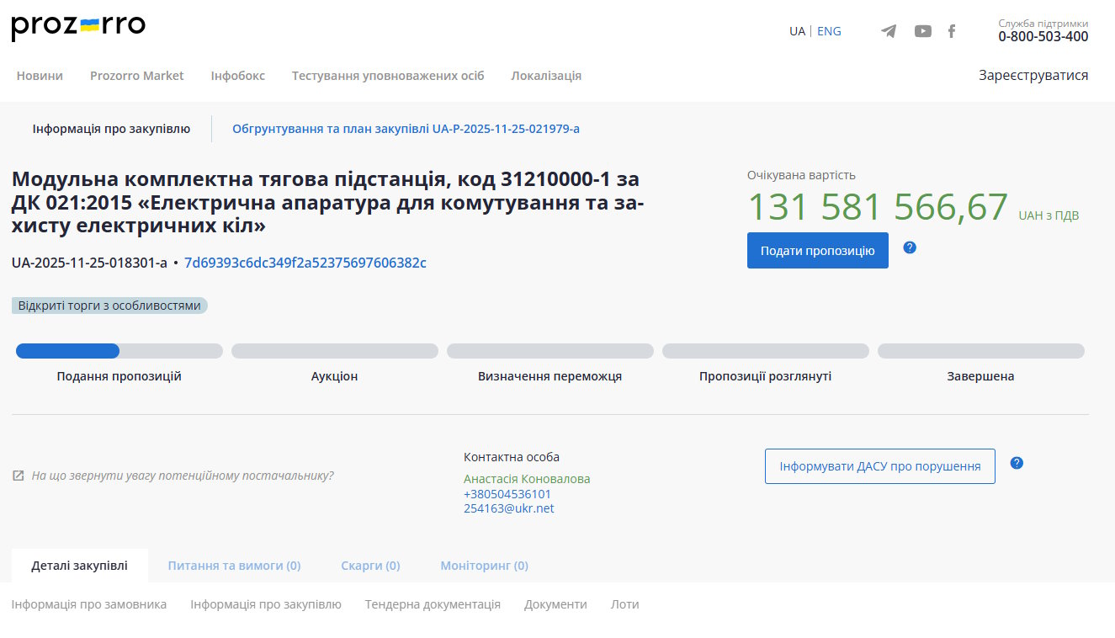Image resolution: width=1115 pixels, height=638 pixels.
Task: Click the Подання пропозицій progress bar
Action: [119, 351]
